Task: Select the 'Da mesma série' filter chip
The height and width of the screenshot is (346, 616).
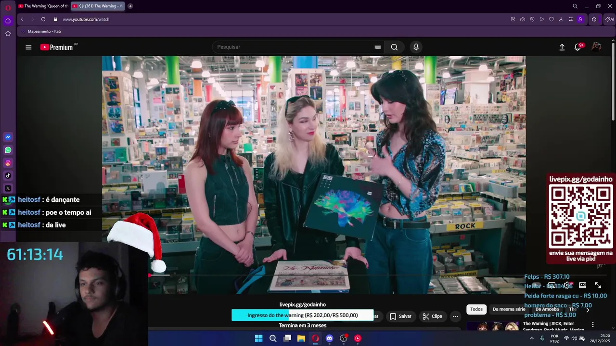Action: pos(509,309)
